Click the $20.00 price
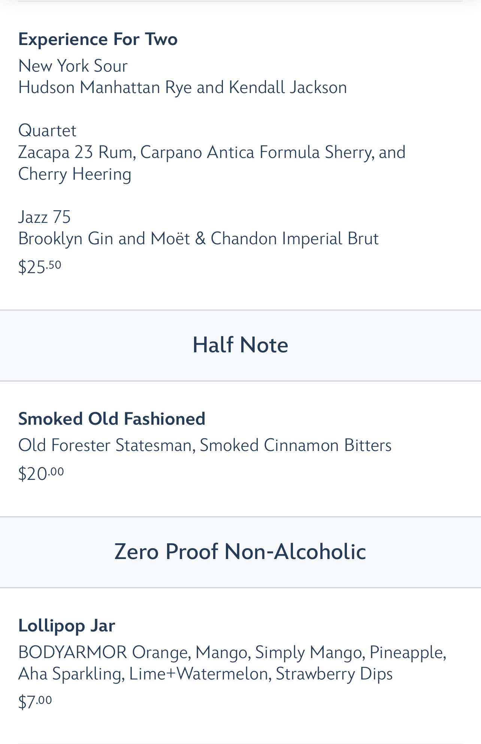 [41, 473]
